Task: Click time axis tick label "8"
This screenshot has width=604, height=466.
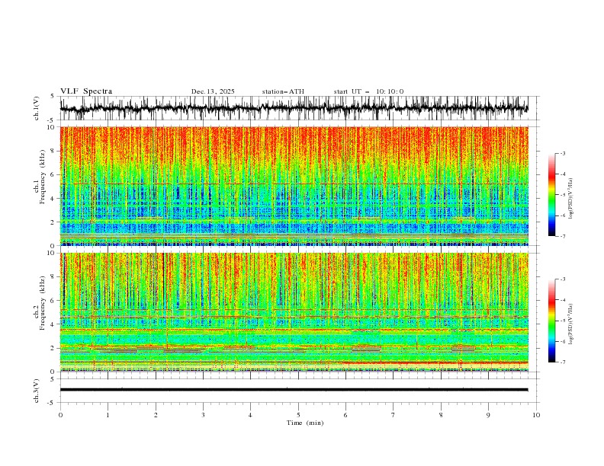Action: click(x=441, y=415)
